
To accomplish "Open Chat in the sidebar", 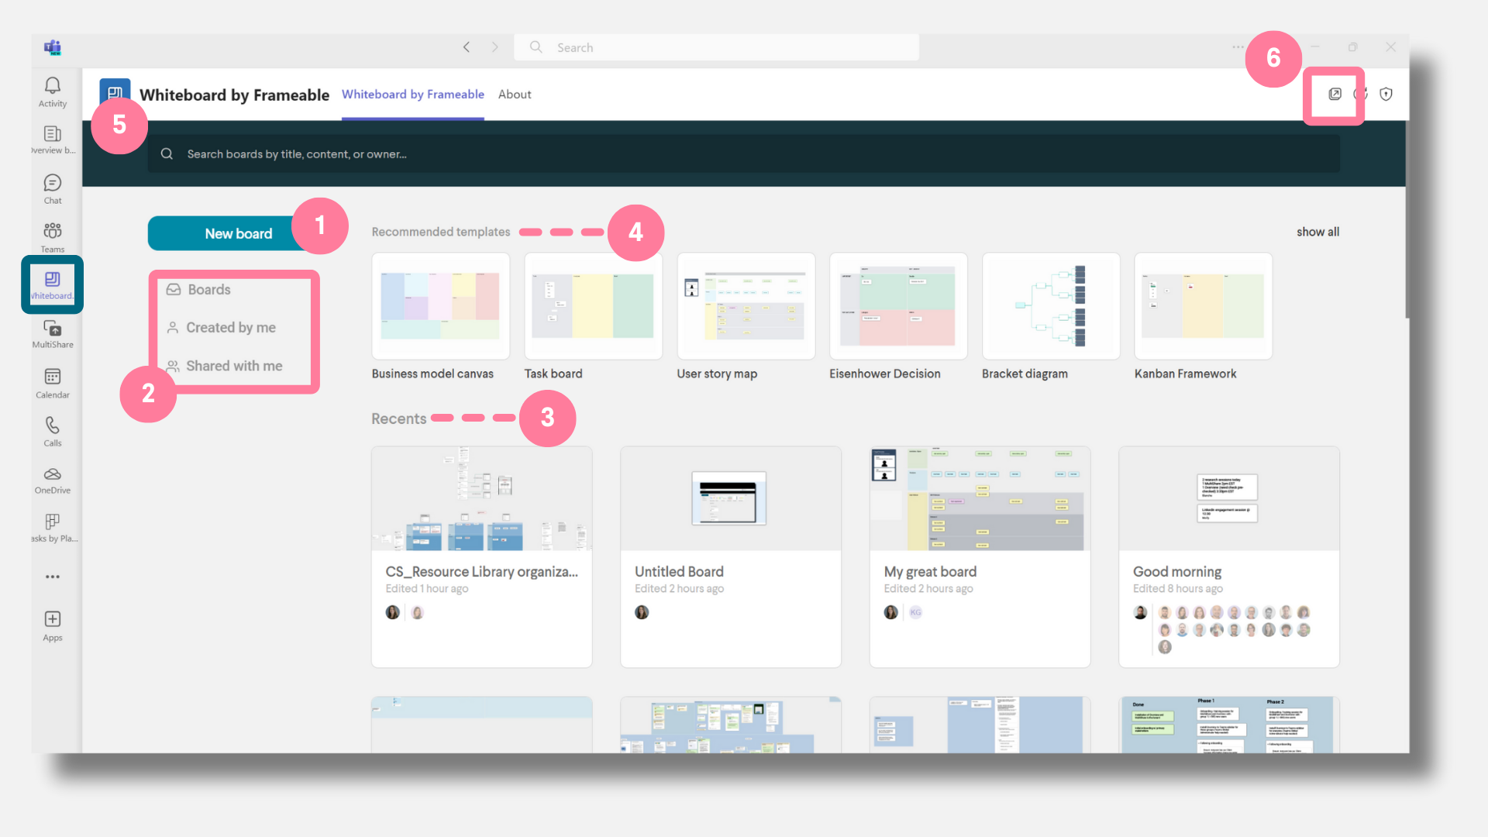I will (x=52, y=188).
